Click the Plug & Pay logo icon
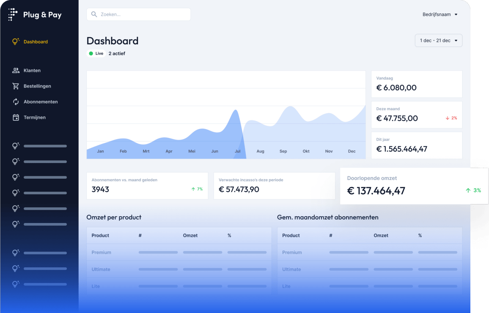The image size is (489, 313). tap(12, 14)
